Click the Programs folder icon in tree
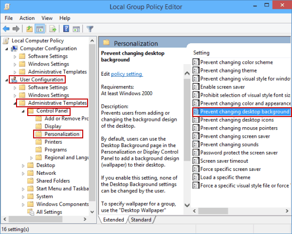 (38, 150)
